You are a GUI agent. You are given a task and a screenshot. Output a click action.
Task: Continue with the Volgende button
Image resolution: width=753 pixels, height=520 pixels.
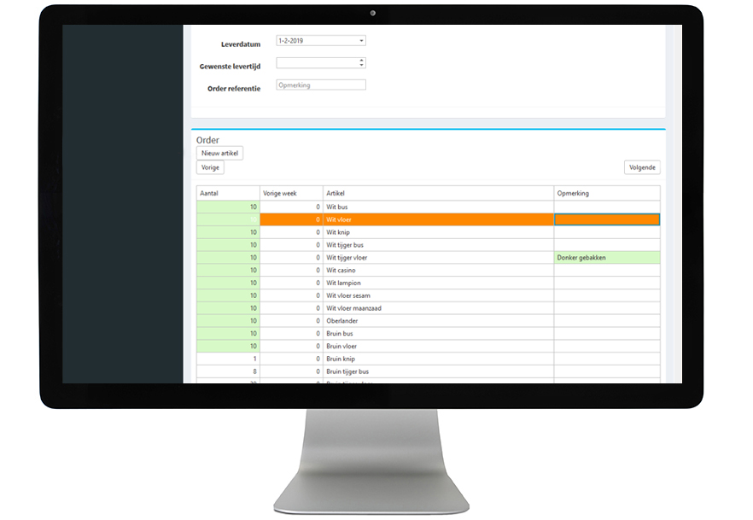[642, 167]
